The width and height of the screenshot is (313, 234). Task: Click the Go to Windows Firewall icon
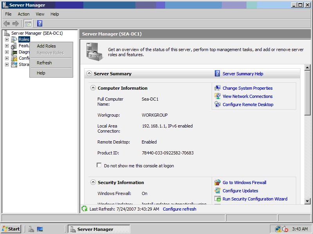(218, 183)
